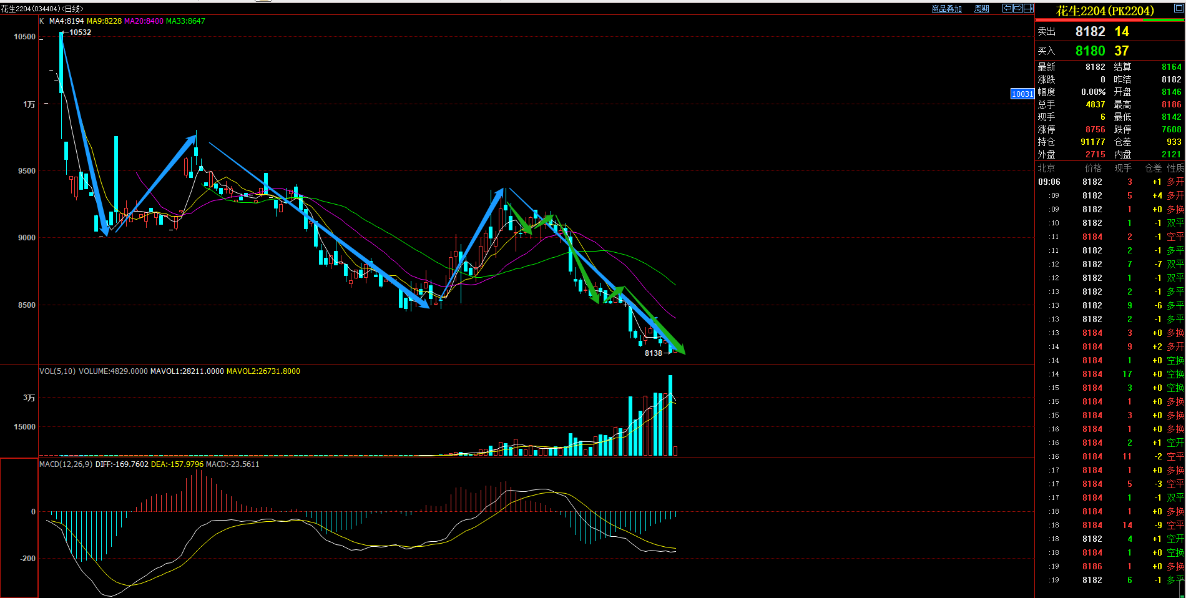This screenshot has height=598, width=1186.
Task: Click the 现手 column header in tick list
Action: [x=1123, y=168]
